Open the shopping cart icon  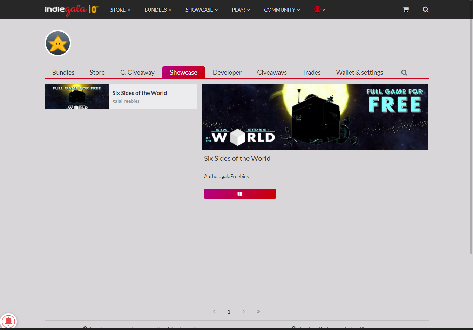(x=406, y=9)
